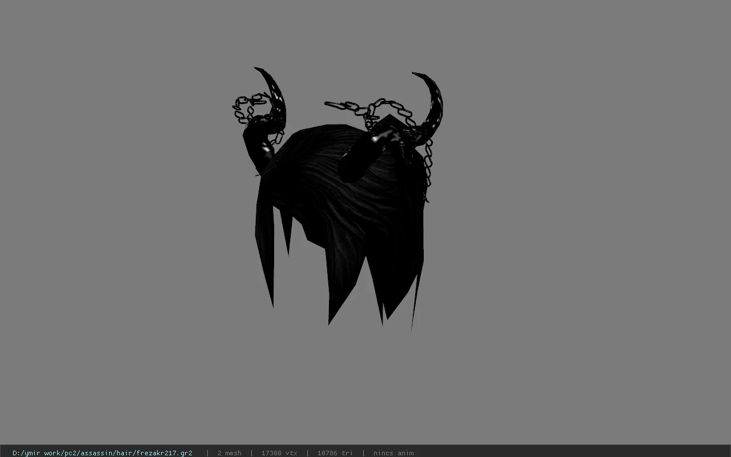The height and width of the screenshot is (457, 731).
Task: Click the horned hair 3D model in the viewport
Action: 337,200
